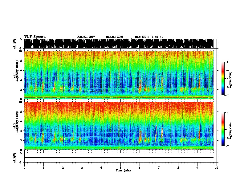Click the time axis tick label "4"
244x188 pixels.
(101, 168)
